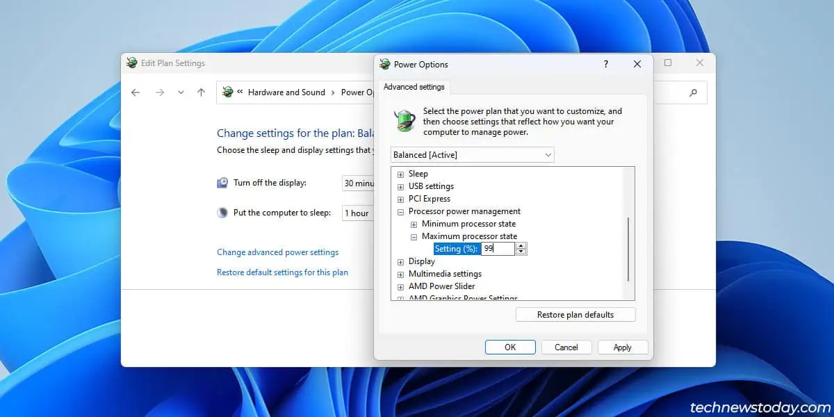Click the help question mark in Power Options
Image resolution: width=834 pixels, height=417 pixels.
tap(605, 64)
